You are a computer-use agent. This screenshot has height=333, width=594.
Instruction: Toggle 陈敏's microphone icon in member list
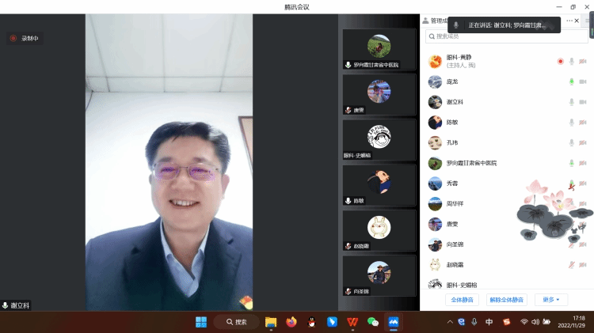572,123
